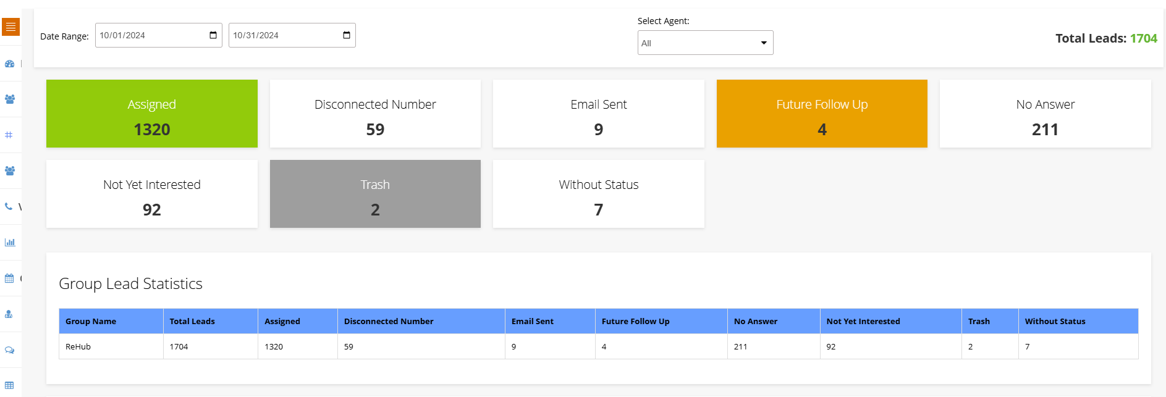
Task: Open date picker icon in 10/01/2024 field
Action: click(213, 35)
